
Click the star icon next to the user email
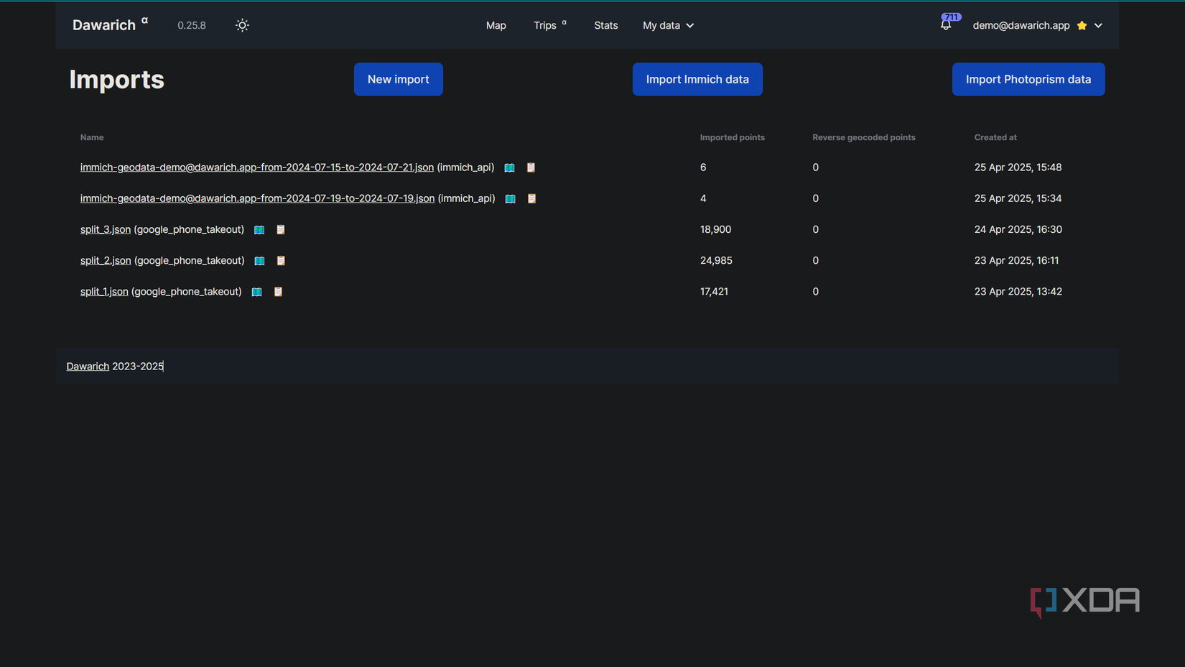(x=1081, y=25)
